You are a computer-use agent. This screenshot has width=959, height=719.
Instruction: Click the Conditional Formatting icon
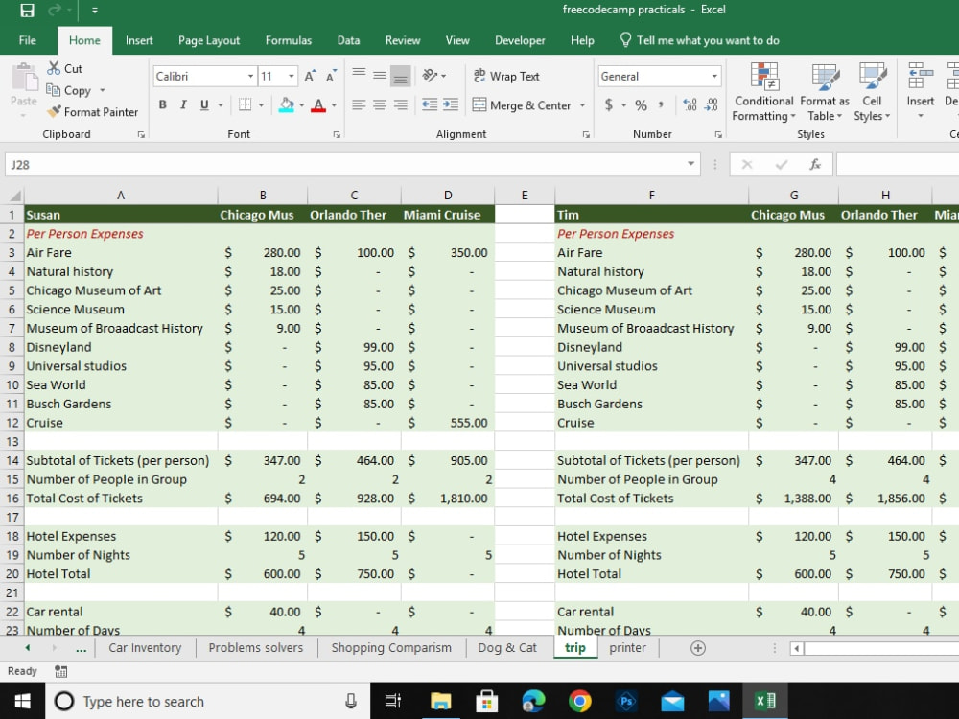click(764, 77)
